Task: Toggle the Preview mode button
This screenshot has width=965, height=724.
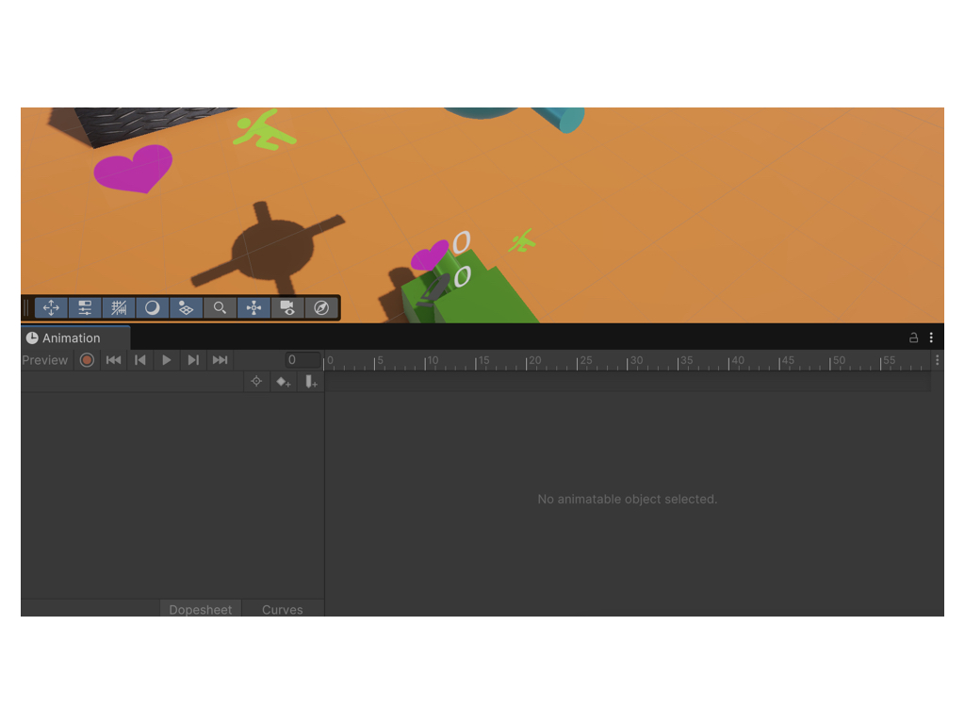Action: pos(45,360)
